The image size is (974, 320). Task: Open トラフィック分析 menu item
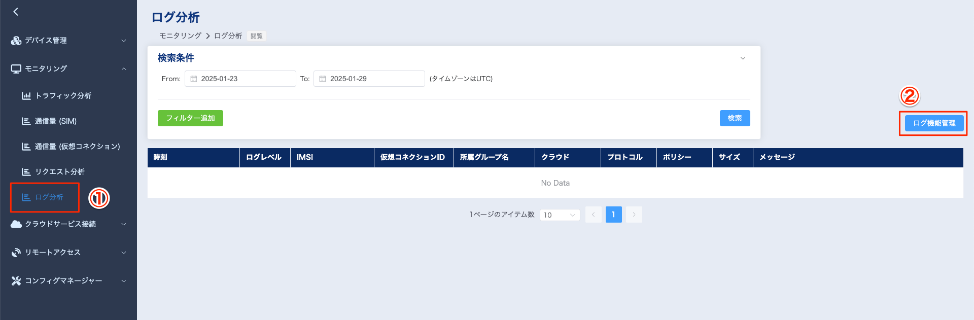click(x=63, y=96)
